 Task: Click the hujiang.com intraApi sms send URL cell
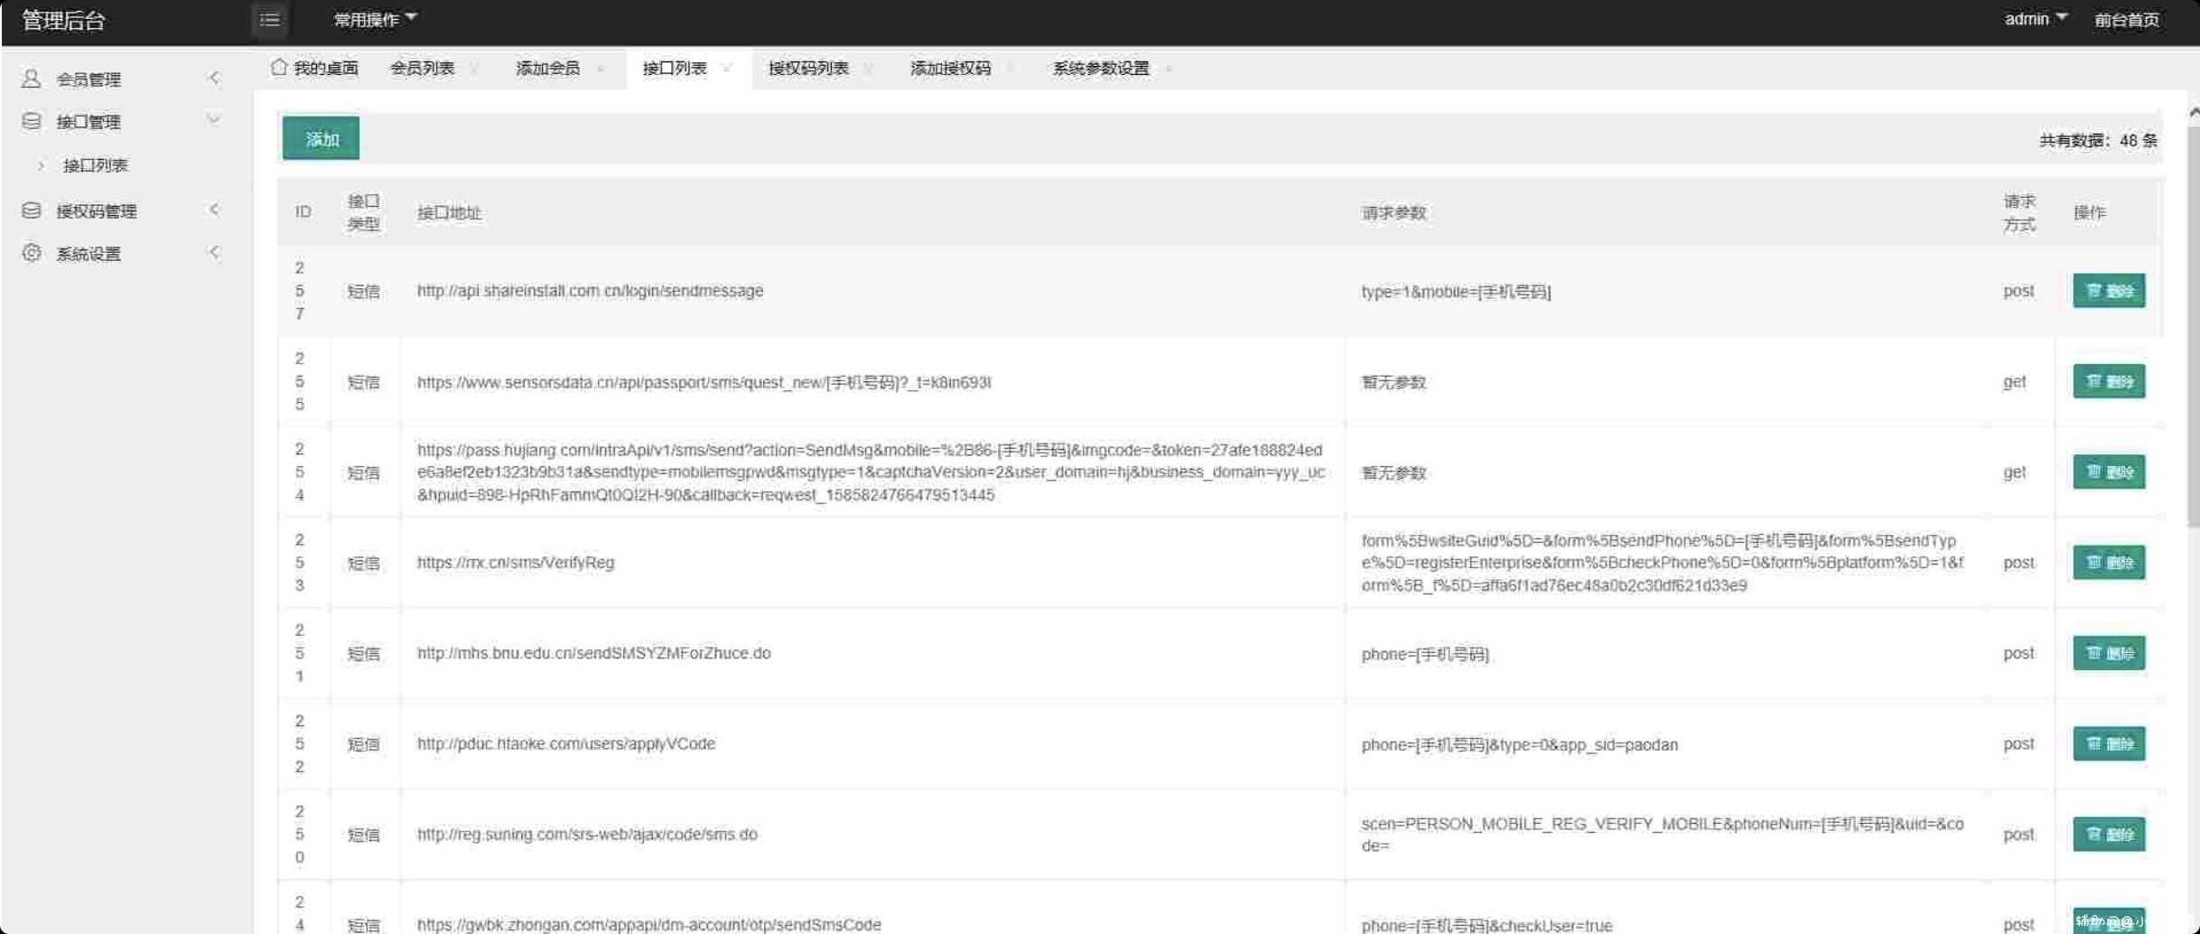(871, 472)
